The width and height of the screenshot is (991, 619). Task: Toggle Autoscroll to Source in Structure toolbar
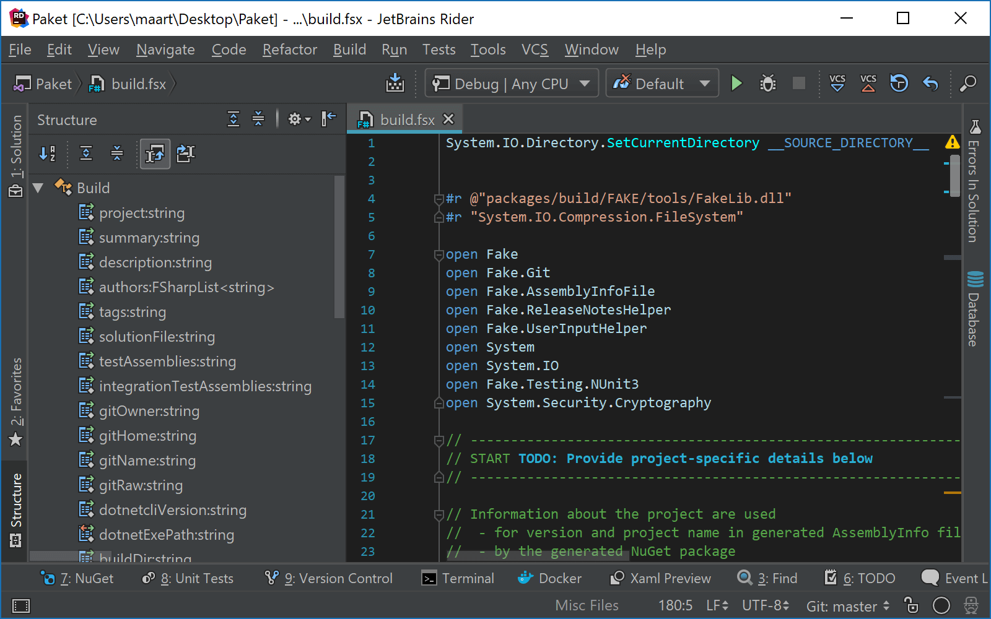click(185, 154)
